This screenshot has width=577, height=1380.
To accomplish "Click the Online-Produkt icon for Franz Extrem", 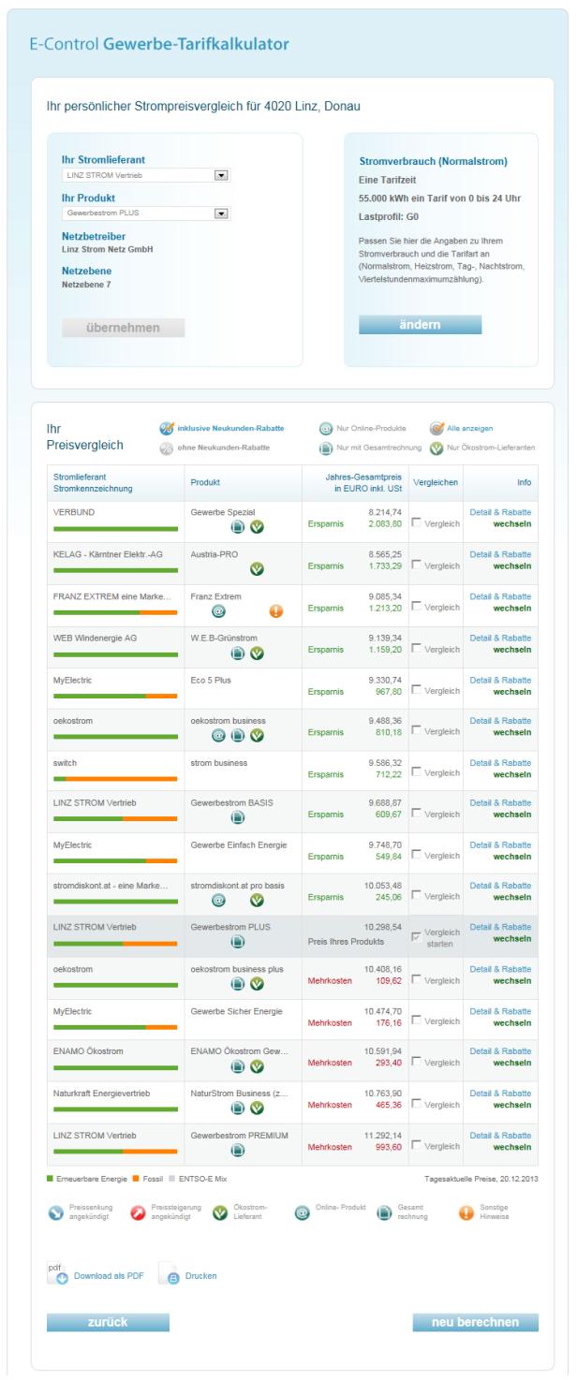I will [217, 611].
